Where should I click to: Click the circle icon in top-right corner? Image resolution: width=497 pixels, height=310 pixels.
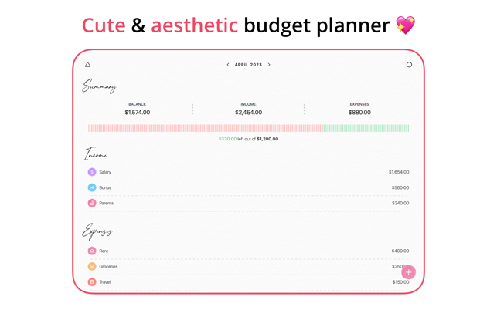[x=409, y=65]
